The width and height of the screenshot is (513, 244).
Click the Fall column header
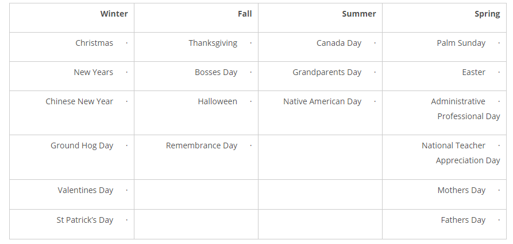point(245,14)
